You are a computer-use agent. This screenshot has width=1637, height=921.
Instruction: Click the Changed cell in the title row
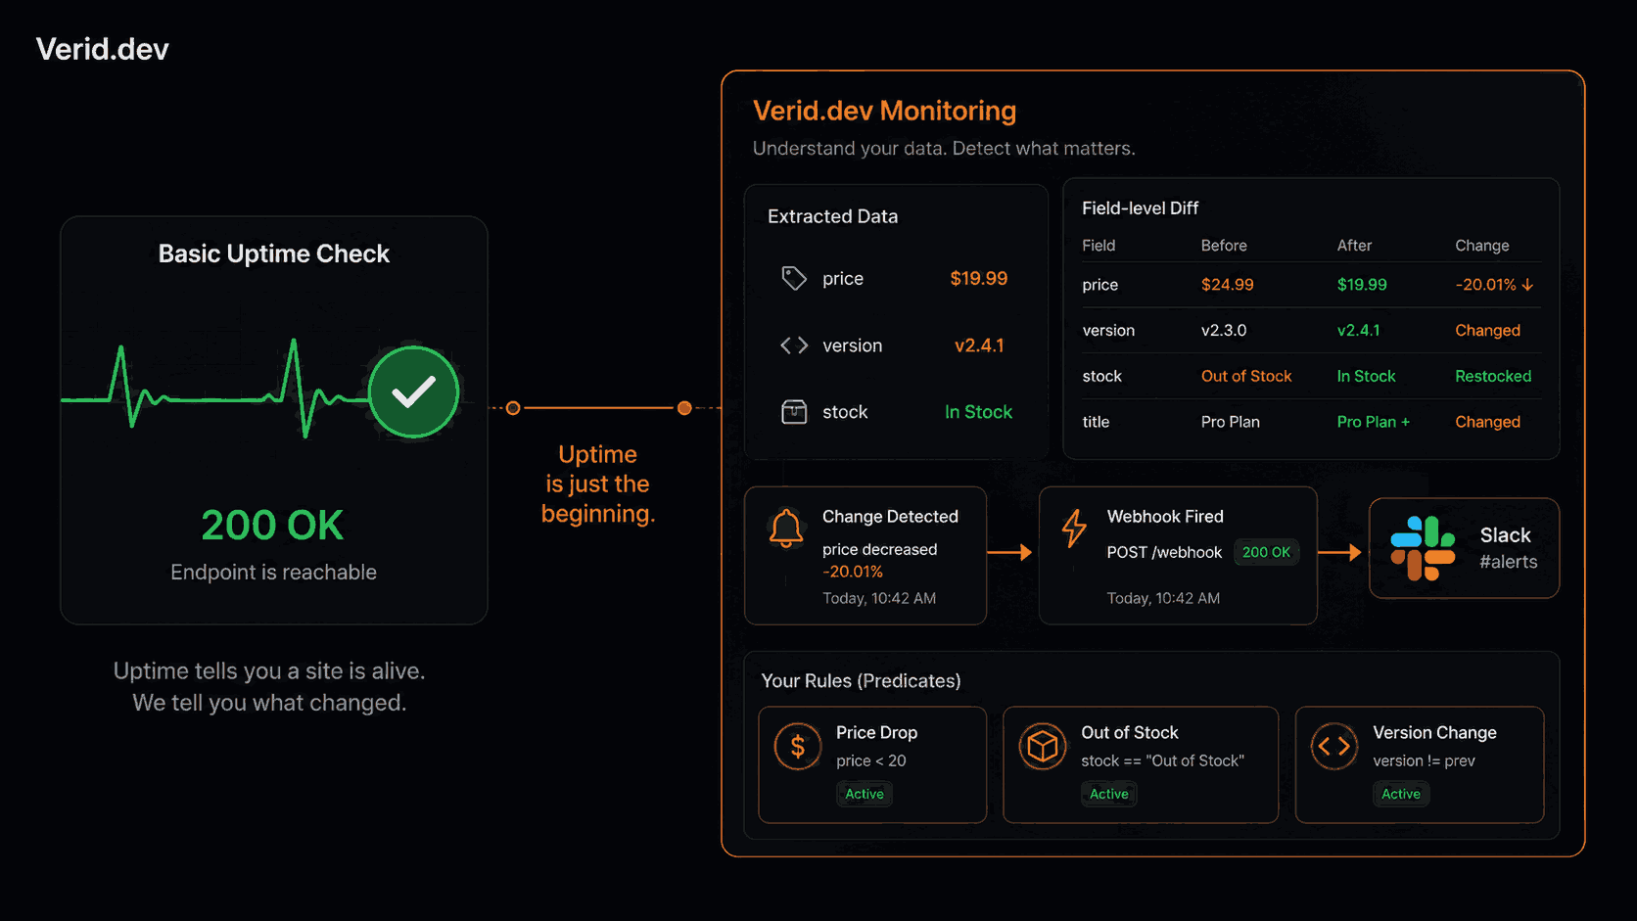[x=1487, y=422]
